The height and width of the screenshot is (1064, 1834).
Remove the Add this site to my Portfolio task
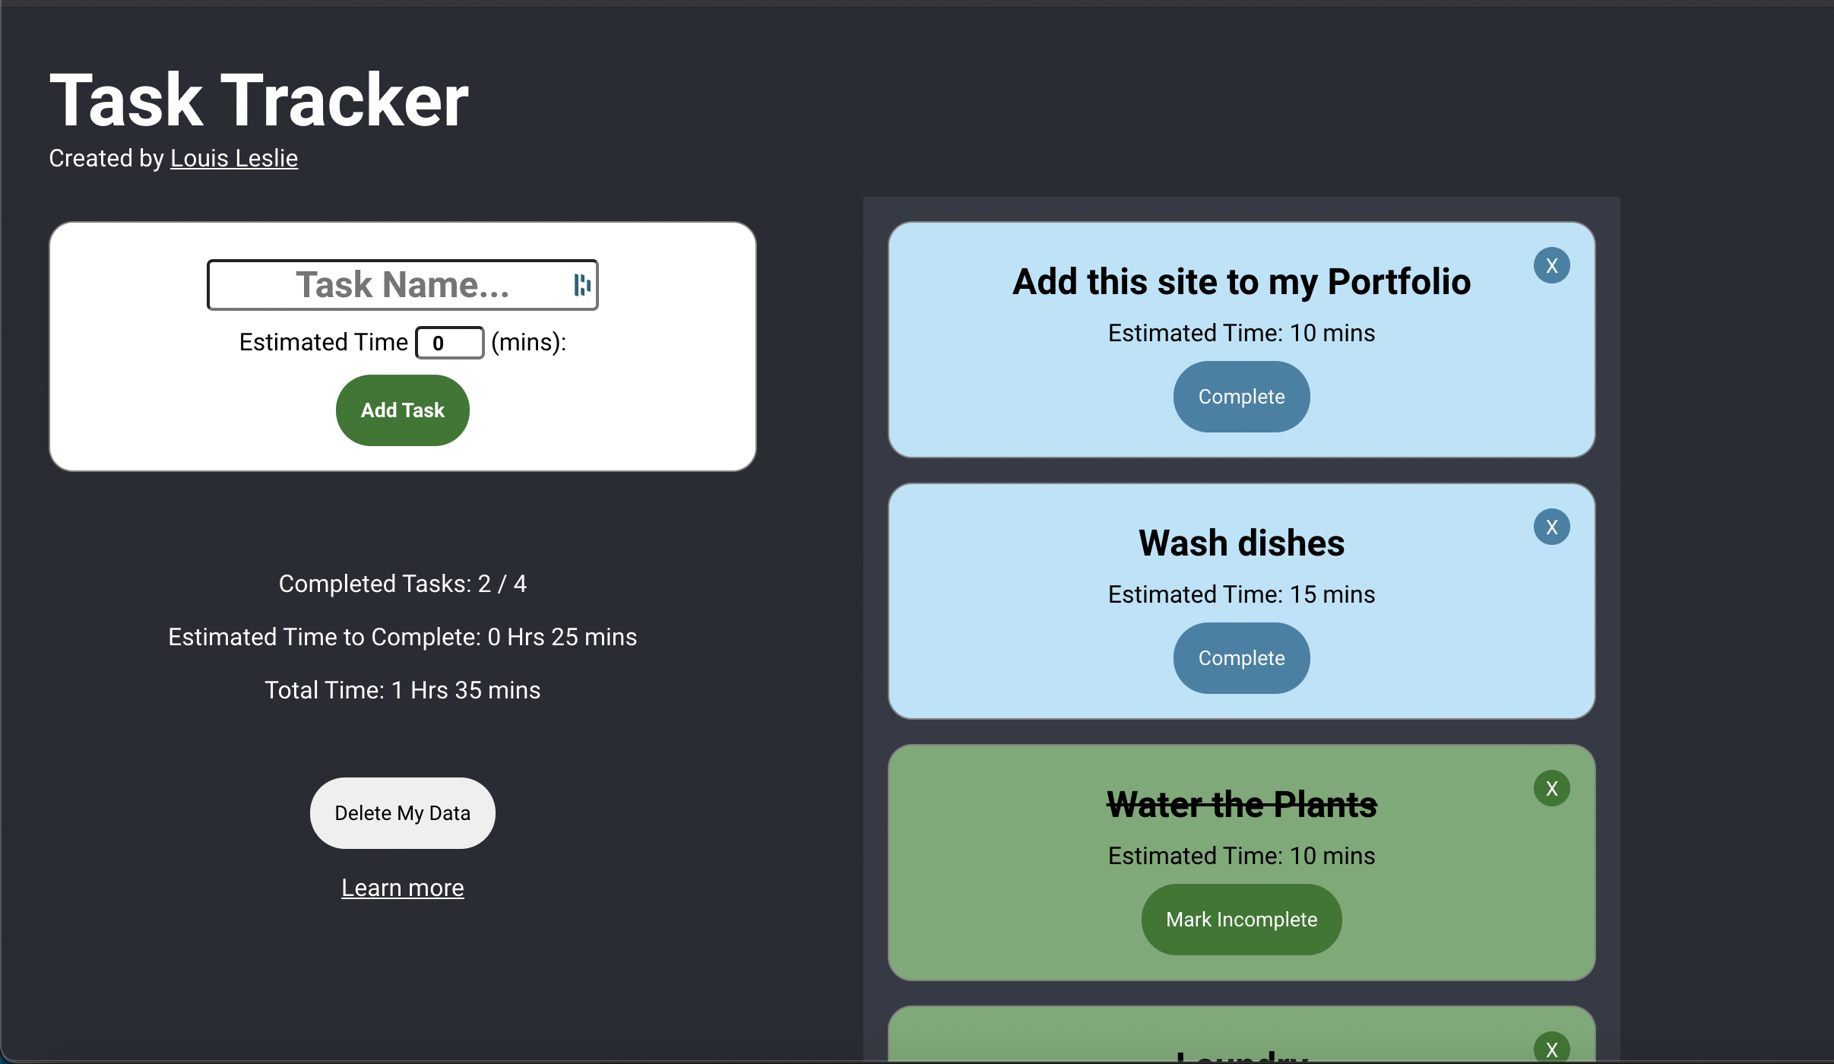1551,265
